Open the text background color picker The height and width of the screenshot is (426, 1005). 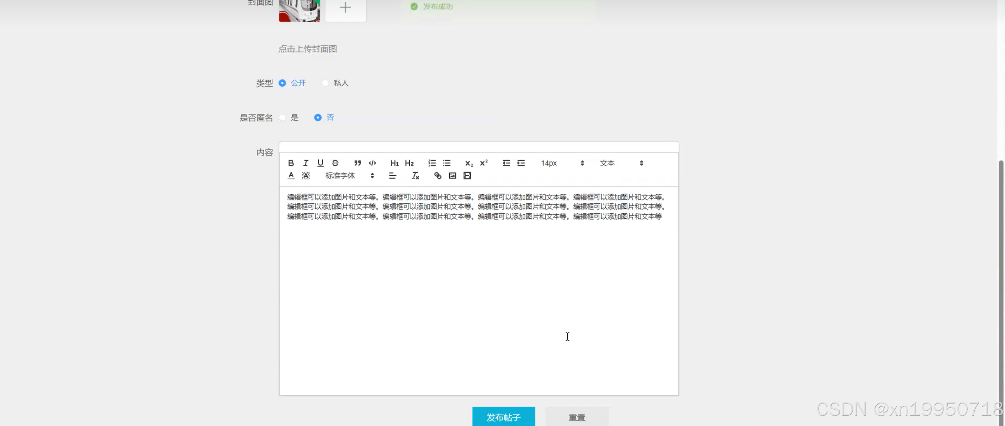coord(306,176)
